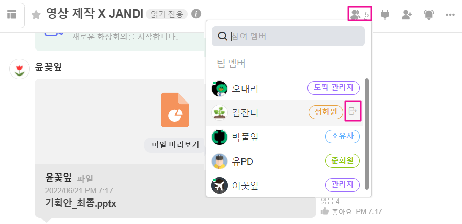Select member 박풀잎 from the list
This screenshot has width=462, height=224.
(246, 137)
